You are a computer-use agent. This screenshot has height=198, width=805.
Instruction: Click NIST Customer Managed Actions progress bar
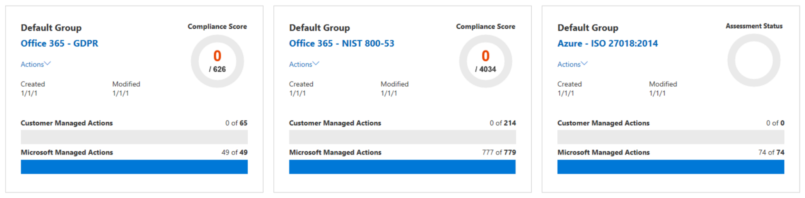(x=402, y=137)
